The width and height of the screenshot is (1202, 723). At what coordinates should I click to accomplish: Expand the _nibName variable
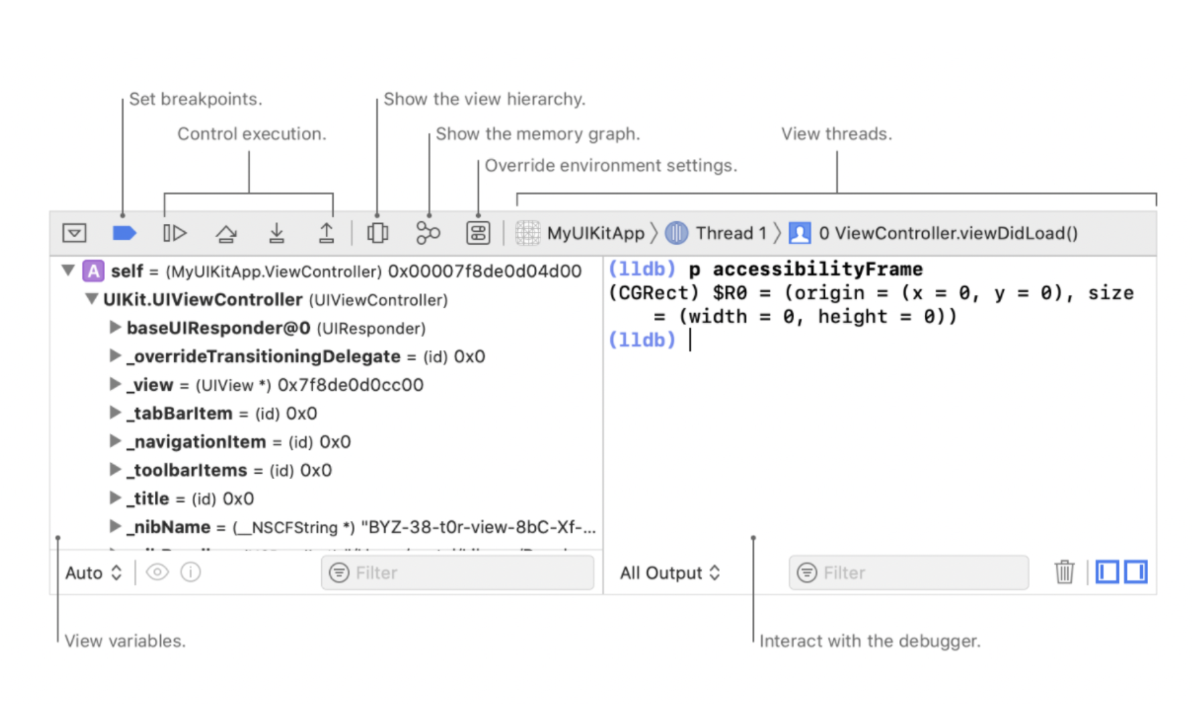pos(115,526)
